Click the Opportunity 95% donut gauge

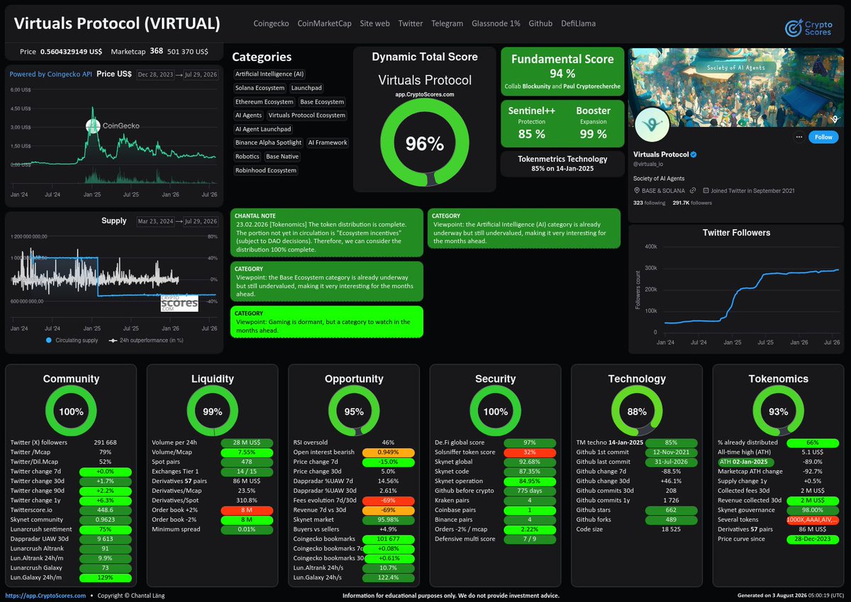[354, 411]
